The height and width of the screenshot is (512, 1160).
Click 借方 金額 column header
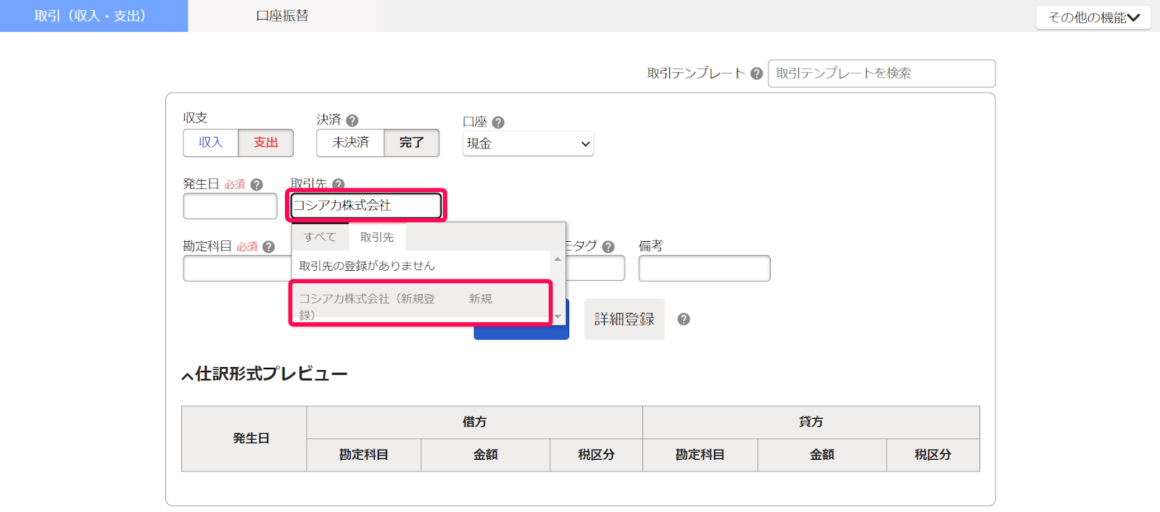(486, 455)
